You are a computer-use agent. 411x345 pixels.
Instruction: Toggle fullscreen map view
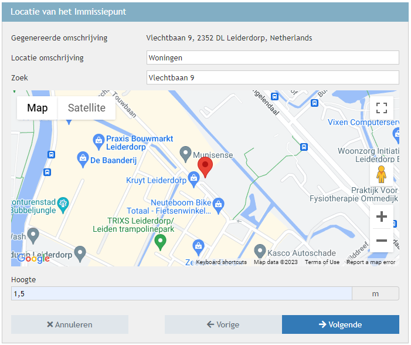[x=382, y=107]
